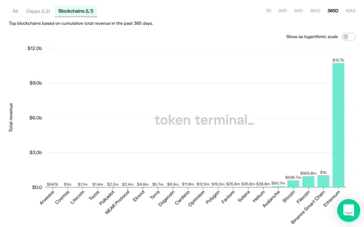Click the Binance Smart Chain bar
The width and height of the screenshot is (364, 227).
(x=323, y=181)
